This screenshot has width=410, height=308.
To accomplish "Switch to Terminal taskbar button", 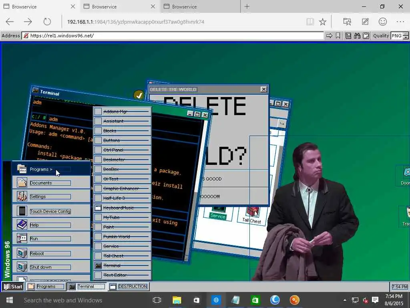I will tap(87, 286).
